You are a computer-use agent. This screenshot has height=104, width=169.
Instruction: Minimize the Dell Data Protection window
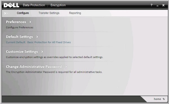157,6
